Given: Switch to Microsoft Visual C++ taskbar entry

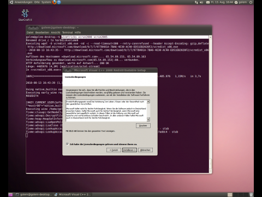Looking at the screenshot, I should [x=73, y=195].
